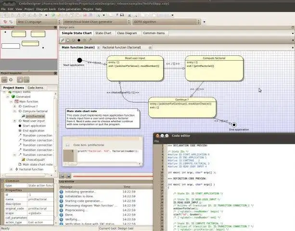Select choiceEqualY in the project tree
Image resolution: width=295 pixels, height=231 pixels.
point(35,159)
